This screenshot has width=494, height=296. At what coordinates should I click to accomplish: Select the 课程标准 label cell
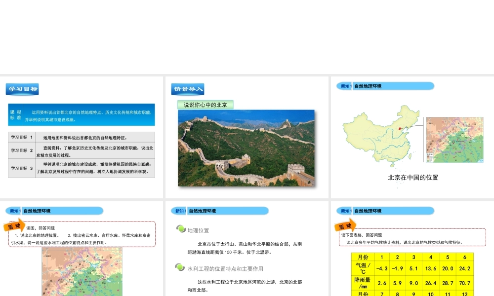click(15, 115)
